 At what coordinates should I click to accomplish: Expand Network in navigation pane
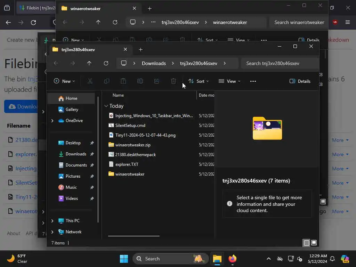[52, 232]
